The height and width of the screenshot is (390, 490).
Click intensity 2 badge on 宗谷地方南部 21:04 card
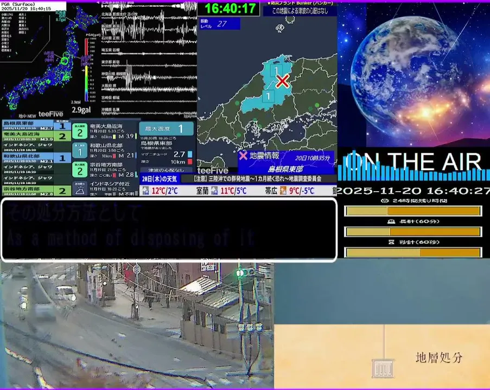point(80,170)
